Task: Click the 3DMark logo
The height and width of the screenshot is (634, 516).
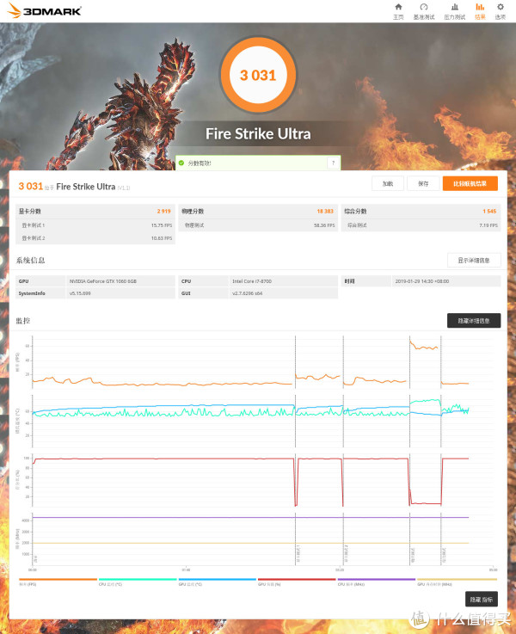Action: tap(45, 11)
